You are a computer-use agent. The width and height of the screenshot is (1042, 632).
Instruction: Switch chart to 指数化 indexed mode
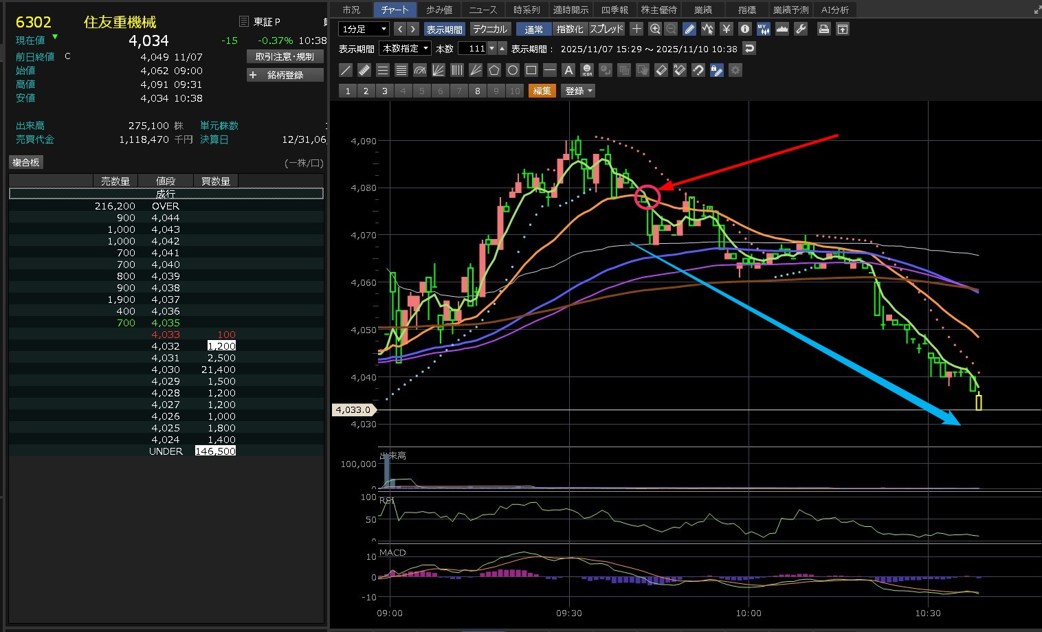pos(569,29)
